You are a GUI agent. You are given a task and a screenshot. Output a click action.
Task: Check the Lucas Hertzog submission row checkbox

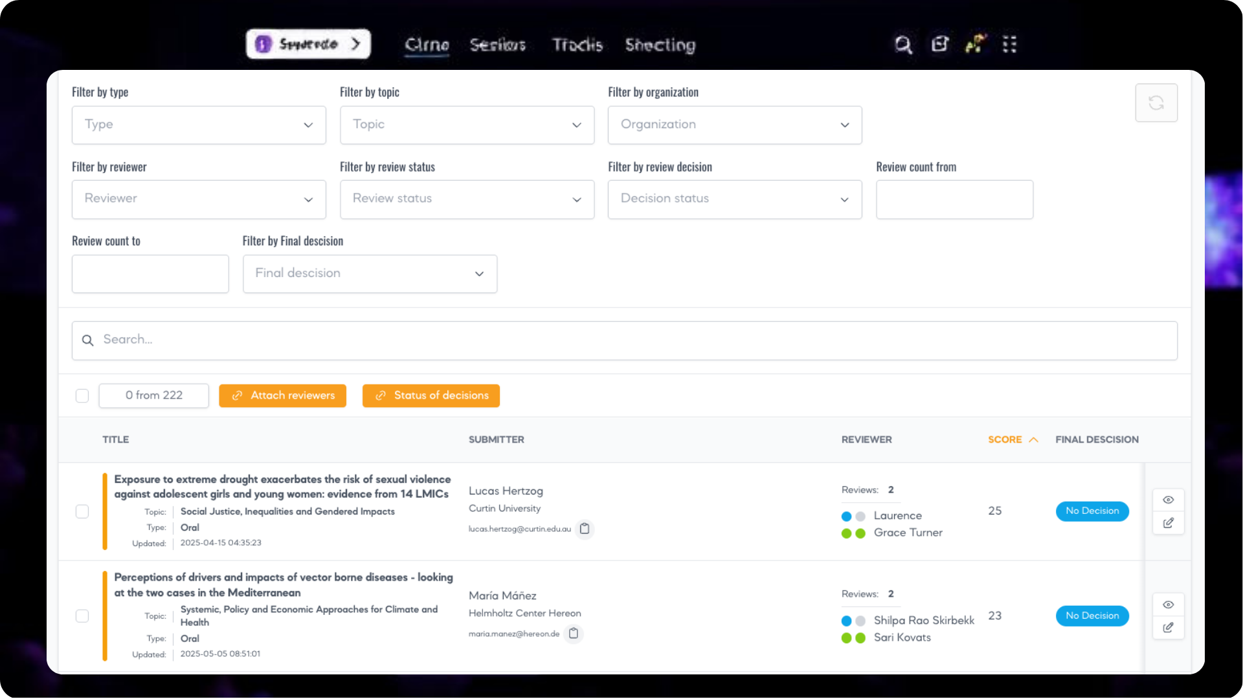pyautogui.click(x=82, y=511)
